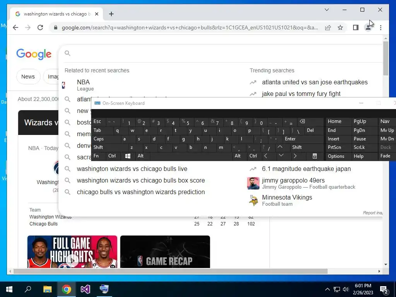Screen dimensions: 396x297
Task: Tap Del key on On-Screen Keyboard
Action: pyautogui.click(x=313, y=130)
